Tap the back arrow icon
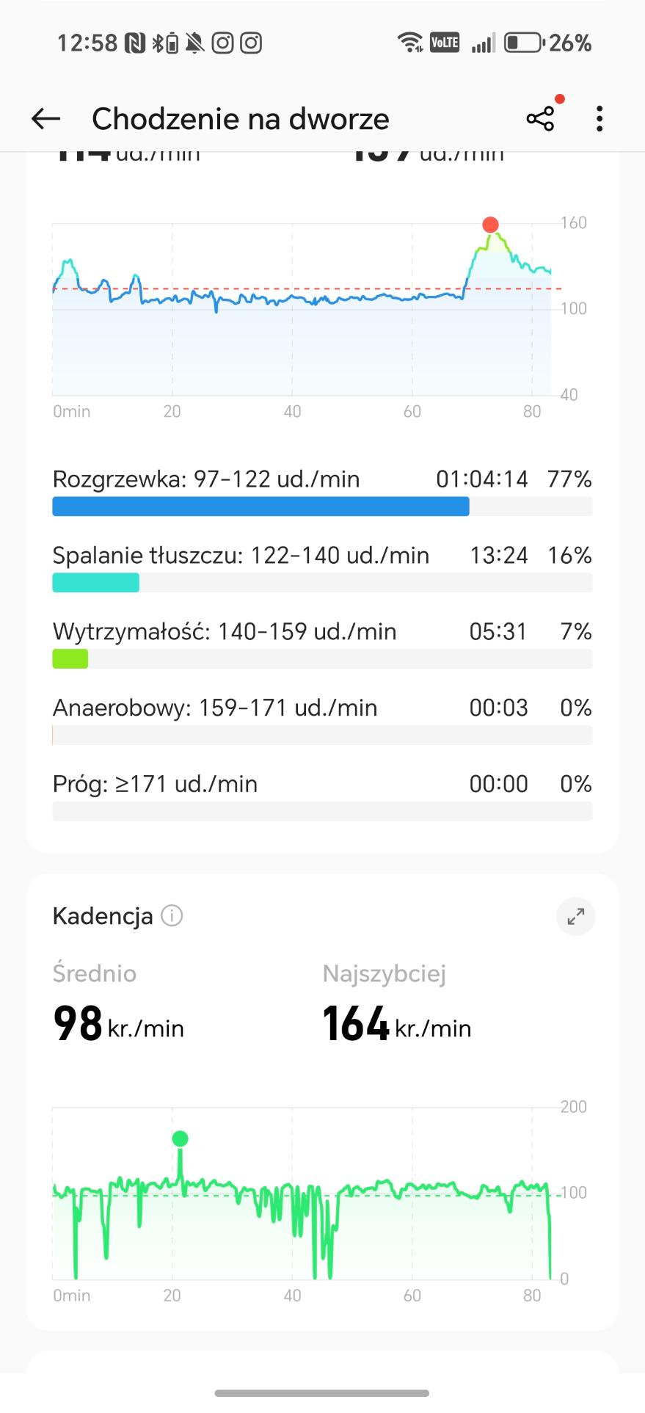This screenshot has height=1413, width=645. click(x=45, y=119)
